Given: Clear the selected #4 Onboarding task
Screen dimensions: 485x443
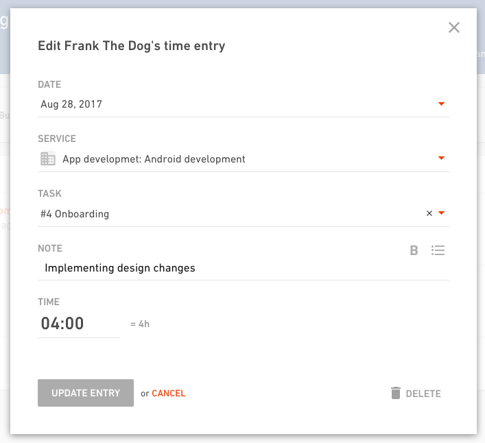Looking at the screenshot, I should (x=429, y=213).
